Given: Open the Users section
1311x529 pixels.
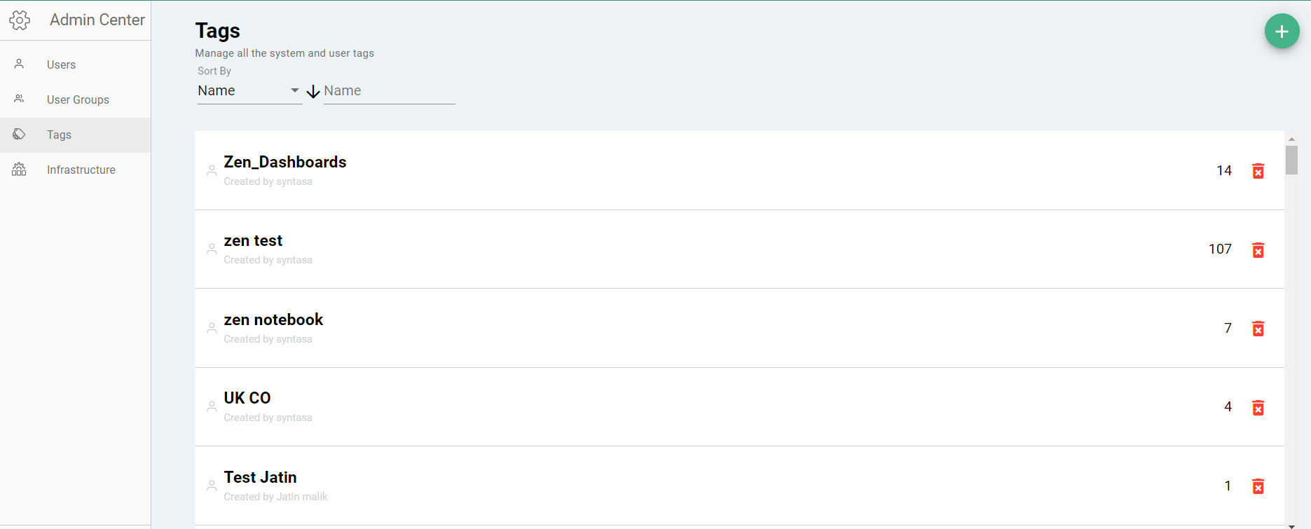Looking at the screenshot, I should pyautogui.click(x=61, y=64).
